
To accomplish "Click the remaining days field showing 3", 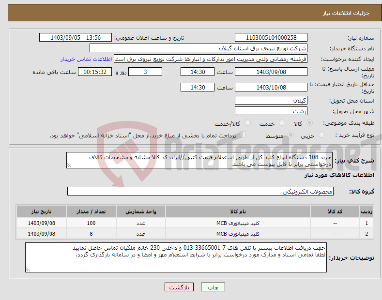I will click(145, 72).
